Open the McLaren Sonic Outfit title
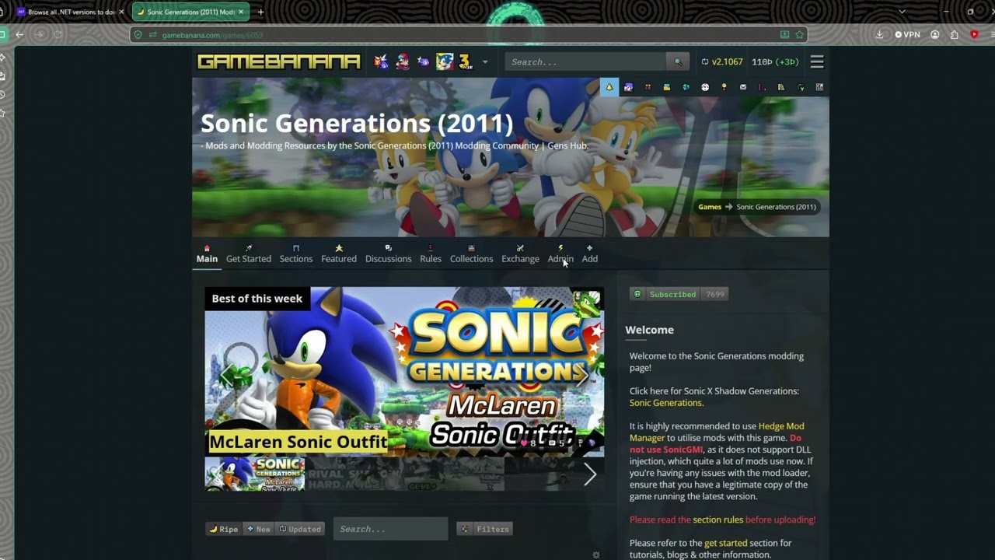Viewport: 995px width, 560px height. pos(298,442)
